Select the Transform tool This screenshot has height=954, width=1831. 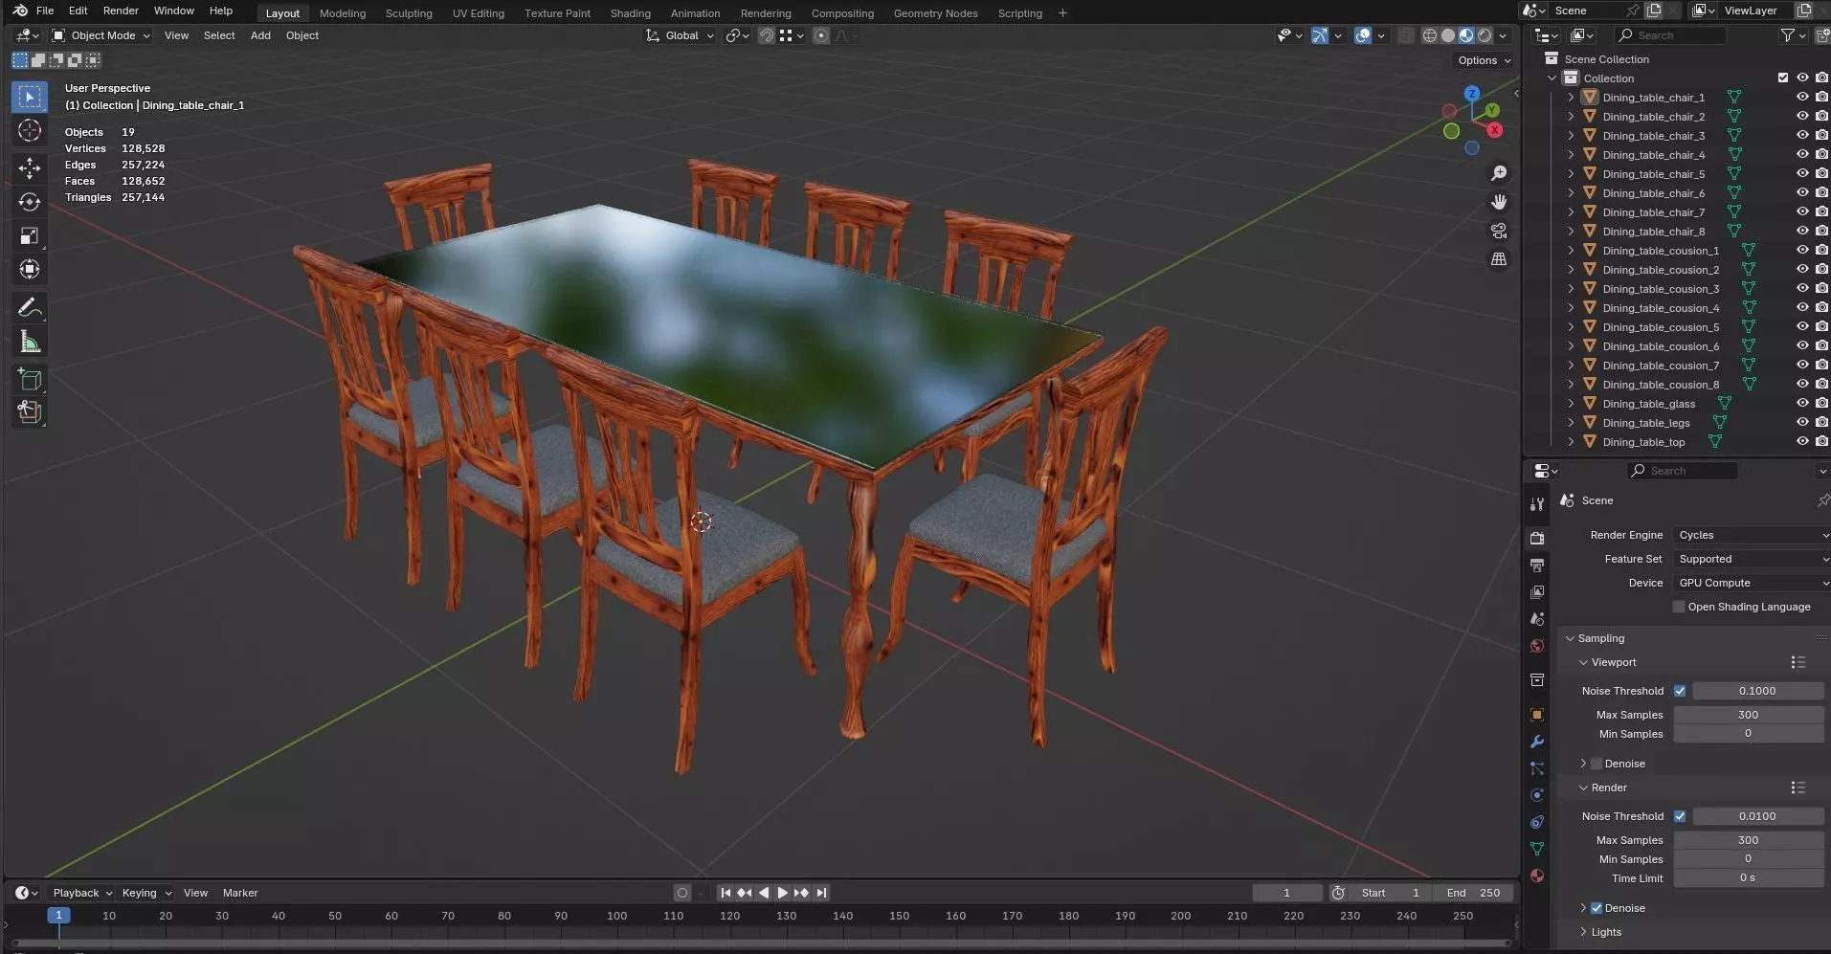click(x=30, y=269)
